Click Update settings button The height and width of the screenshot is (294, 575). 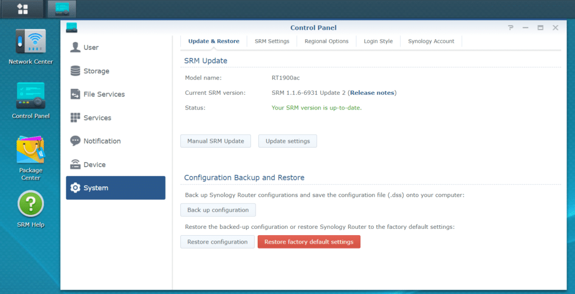[x=287, y=141]
